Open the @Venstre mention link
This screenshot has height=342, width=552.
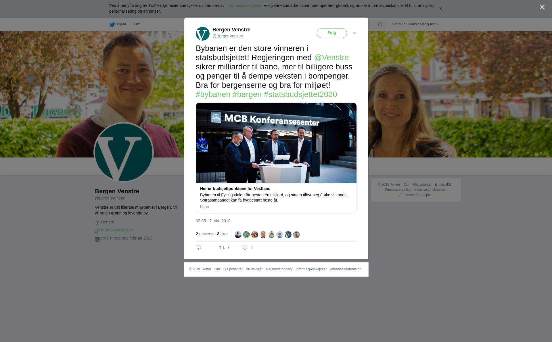click(331, 58)
